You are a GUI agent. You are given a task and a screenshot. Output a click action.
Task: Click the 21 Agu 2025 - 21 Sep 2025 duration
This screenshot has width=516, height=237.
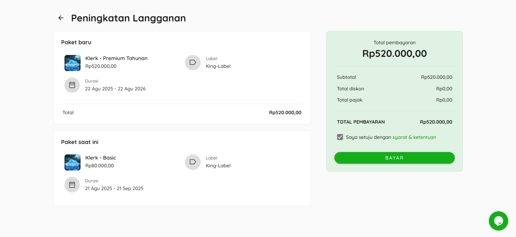[x=114, y=188]
